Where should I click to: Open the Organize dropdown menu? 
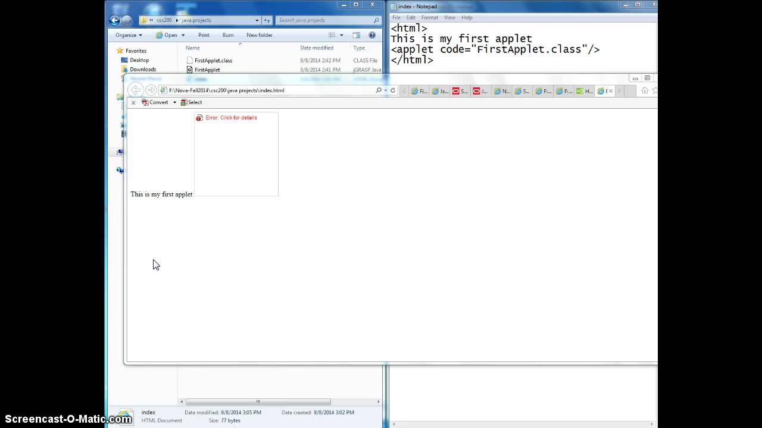(x=129, y=35)
